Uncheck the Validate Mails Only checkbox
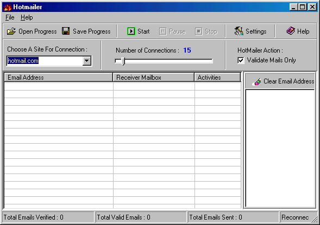The height and width of the screenshot is (225, 320). pyautogui.click(x=241, y=61)
